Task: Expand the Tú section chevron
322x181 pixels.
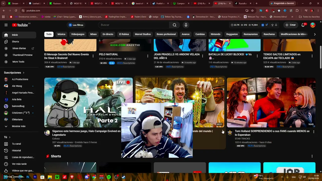Action: [x=10, y=137]
